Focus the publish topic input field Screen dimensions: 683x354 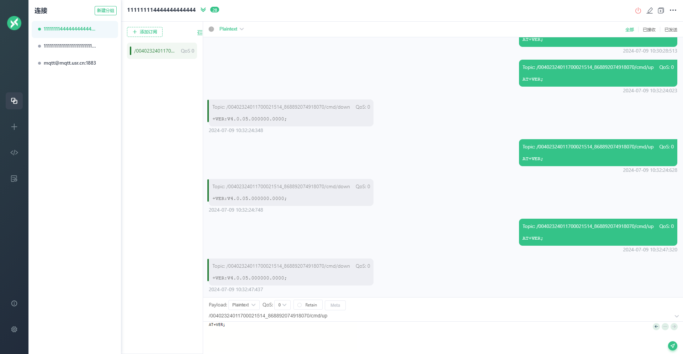point(440,316)
